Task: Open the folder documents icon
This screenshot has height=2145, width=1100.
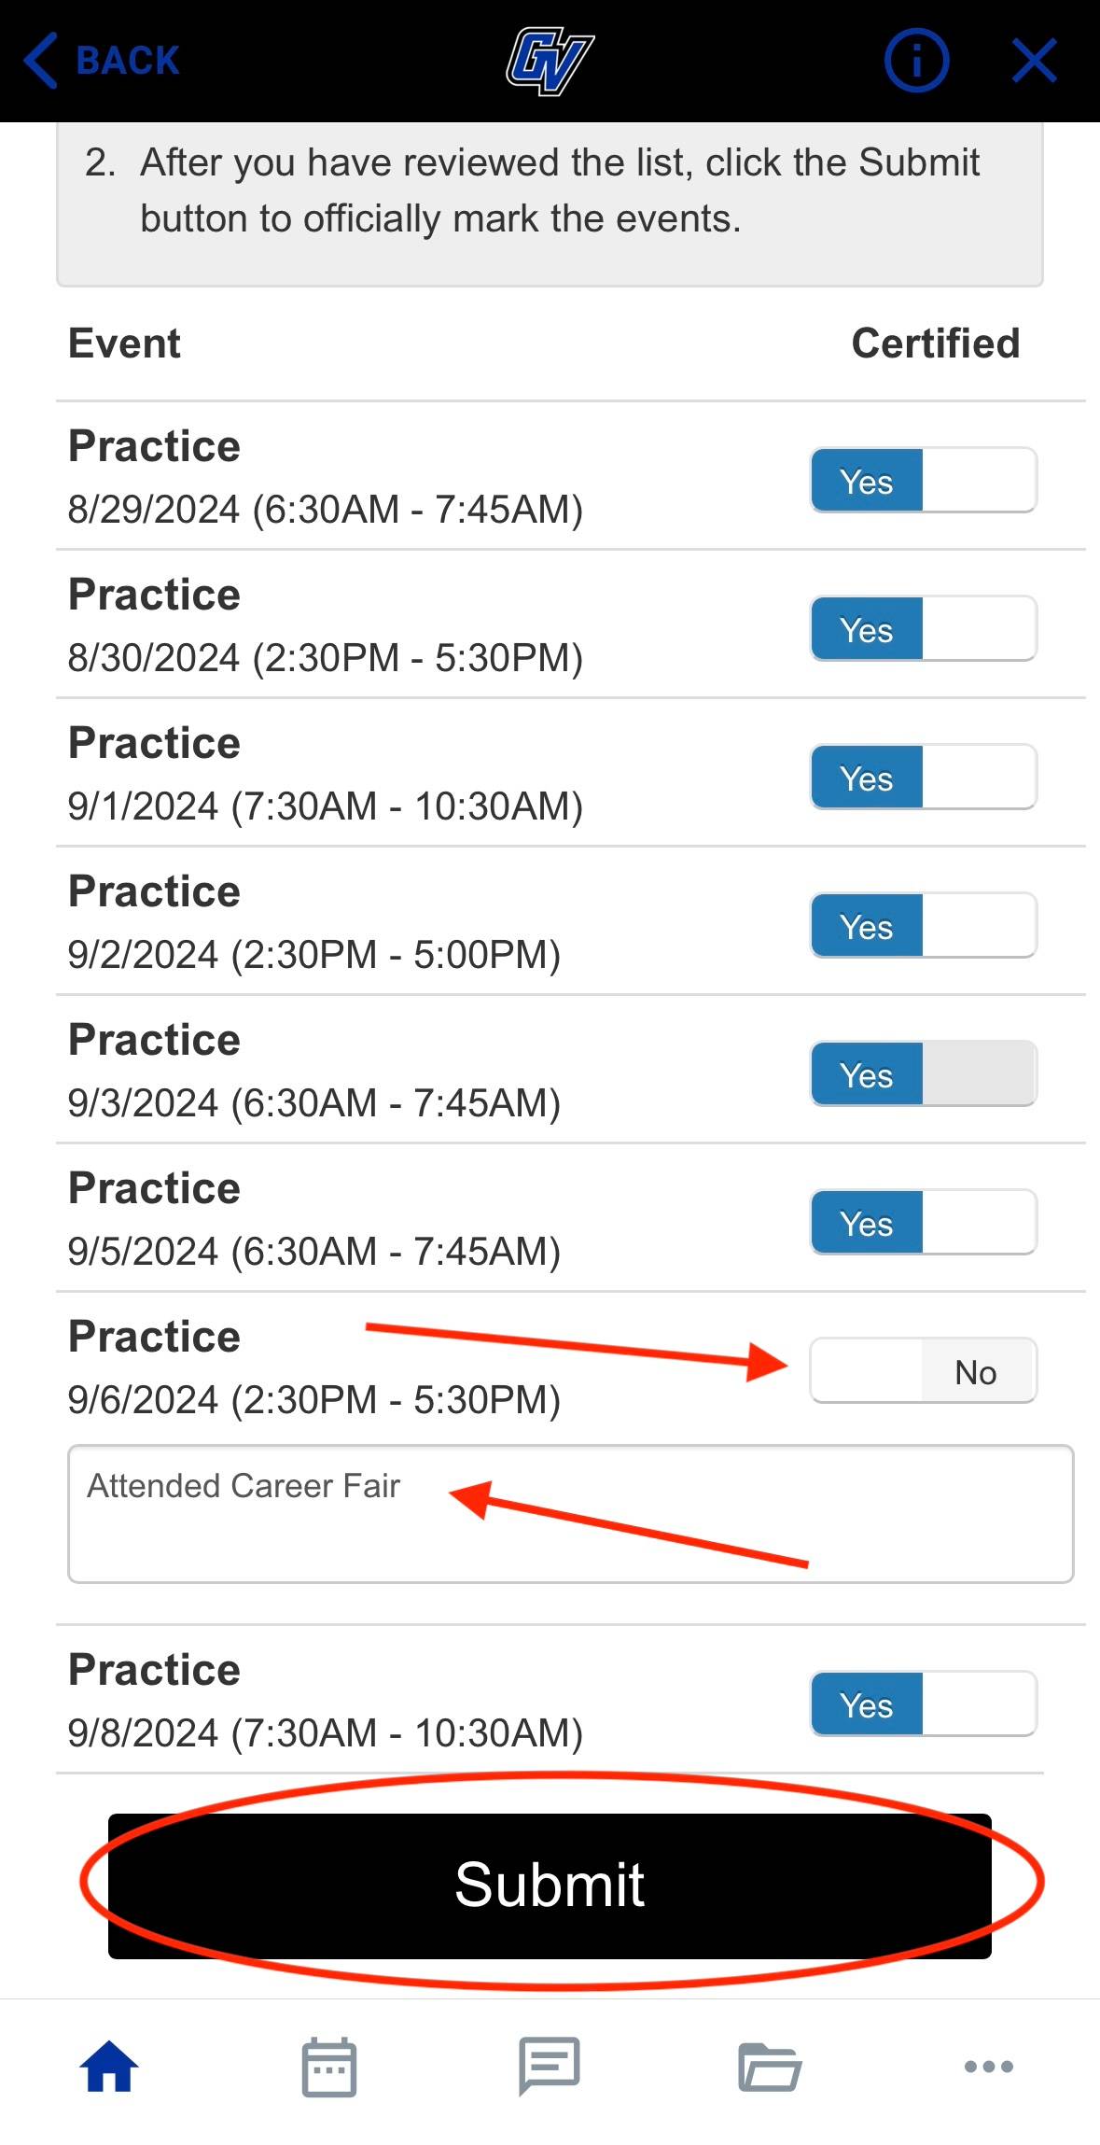Action: click(x=770, y=2067)
